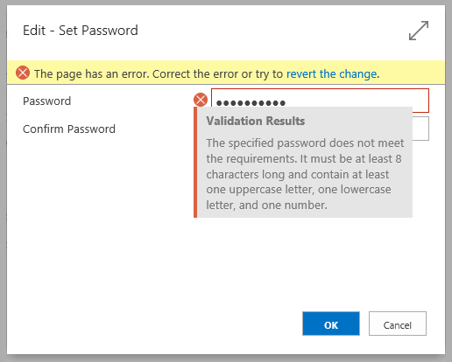Click the error icon beside Password field
The image size is (452, 362).
pyautogui.click(x=201, y=100)
